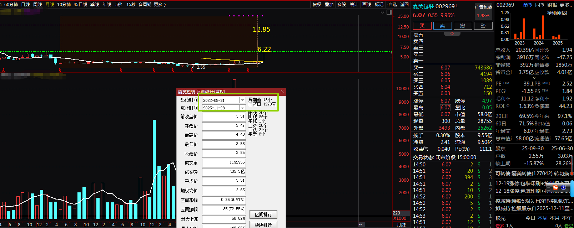Open the 复权 adjustment menu

click(x=317, y=4)
